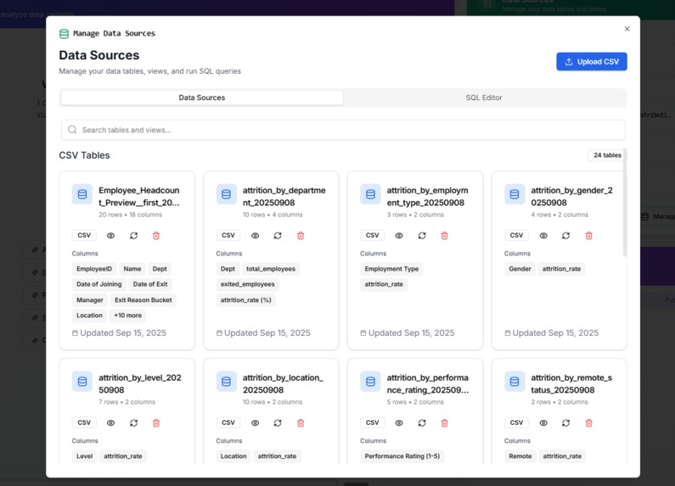Click the Date of Joining column chip
675x486 pixels.
99,284
